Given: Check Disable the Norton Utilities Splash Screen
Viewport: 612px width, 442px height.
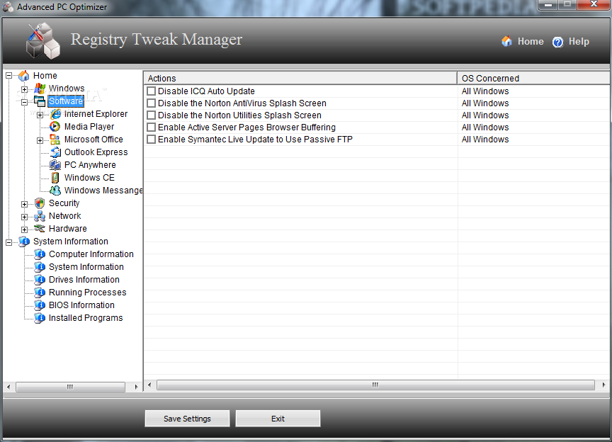Looking at the screenshot, I should point(151,115).
